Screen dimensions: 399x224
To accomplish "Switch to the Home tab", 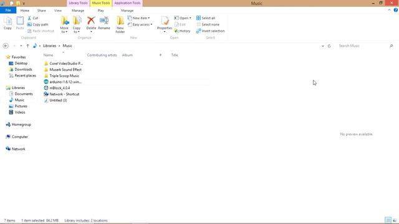I will 25,11.
